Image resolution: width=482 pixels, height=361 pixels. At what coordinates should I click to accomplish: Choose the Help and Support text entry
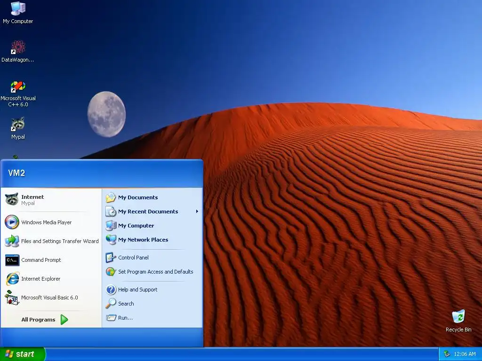pyautogui.click(x=138, y=290)
